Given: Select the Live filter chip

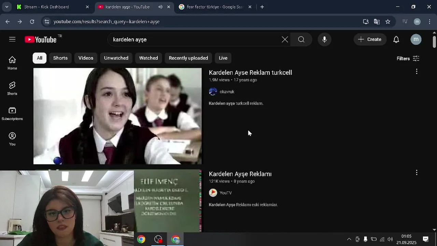Looking at the screenshot, I should coord(223,58).
